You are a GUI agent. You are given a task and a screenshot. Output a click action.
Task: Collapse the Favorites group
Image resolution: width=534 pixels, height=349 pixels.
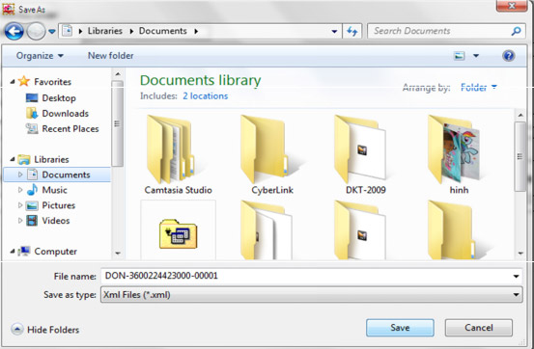pos(13,82)
